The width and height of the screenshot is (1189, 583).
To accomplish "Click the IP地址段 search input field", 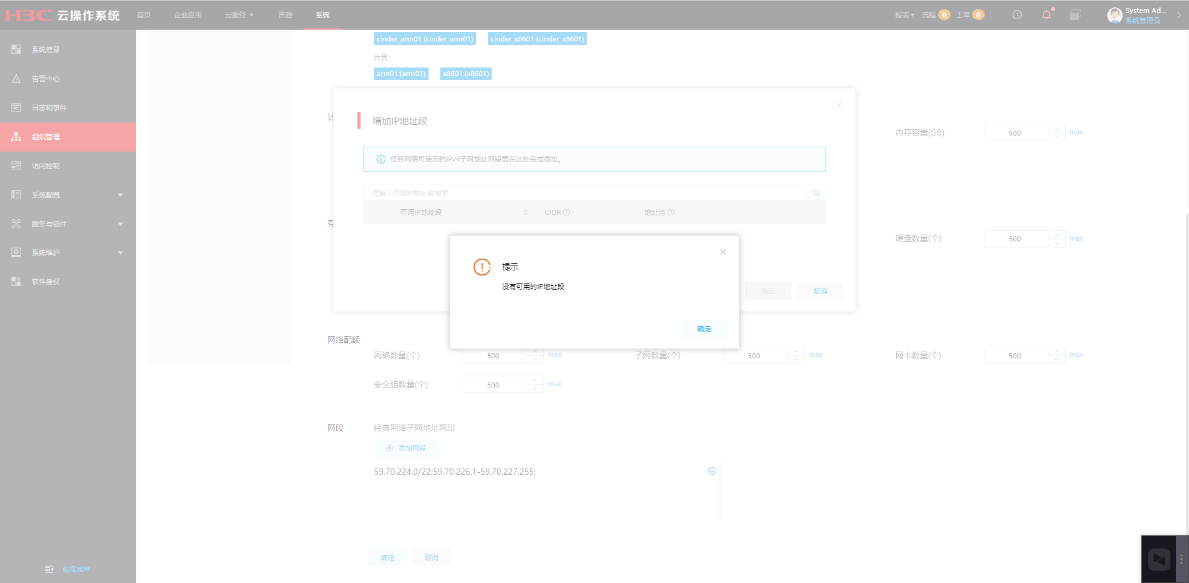I will point(585,193).
